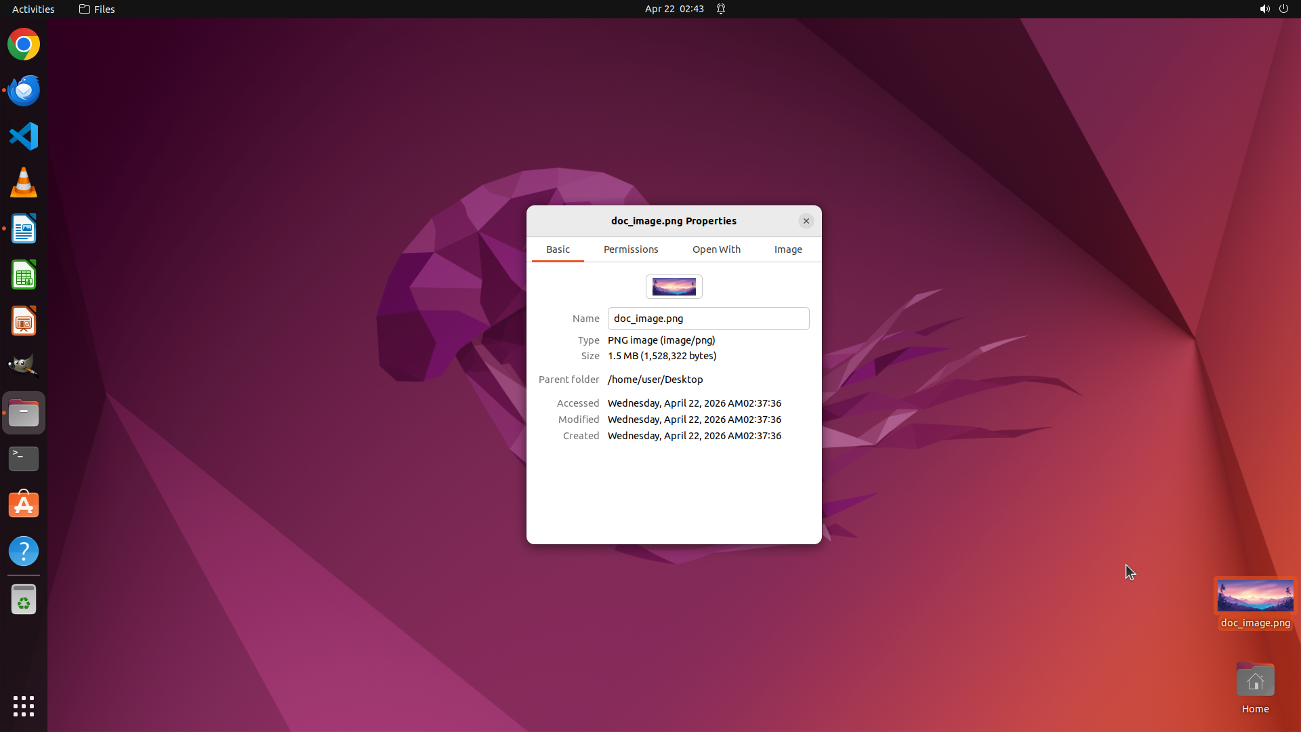Show all applications grid
The height and width of the screenshot is (732, 1301).
point(24,706)
